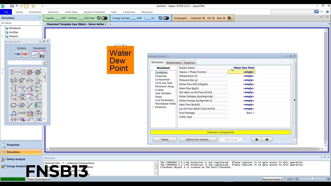Viewport: 331px width, 186px height.
Task: Click the zoom out minus button
Action: pyautogui.click(x=297, y=179)
